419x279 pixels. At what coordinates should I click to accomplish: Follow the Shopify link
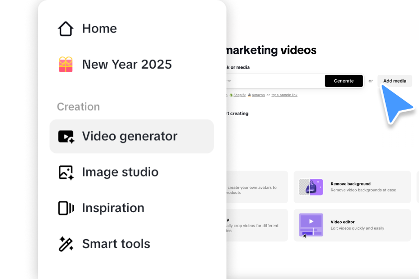click(x=239, y=95)
